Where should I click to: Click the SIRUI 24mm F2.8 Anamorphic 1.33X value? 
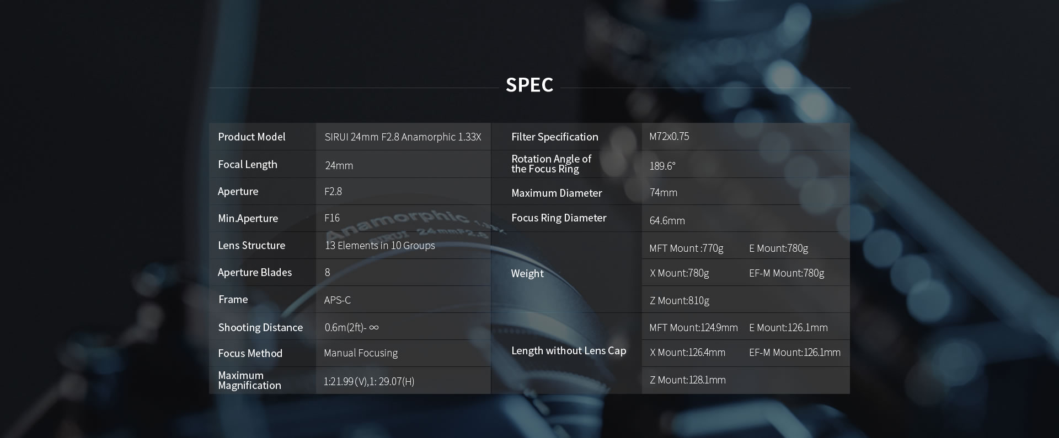click(403, 137)
